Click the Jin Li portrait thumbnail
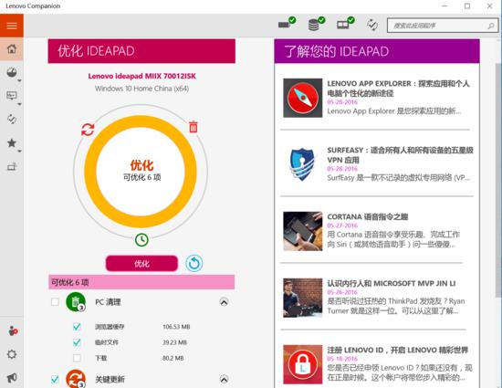502x388 pixels. point(303,298)
